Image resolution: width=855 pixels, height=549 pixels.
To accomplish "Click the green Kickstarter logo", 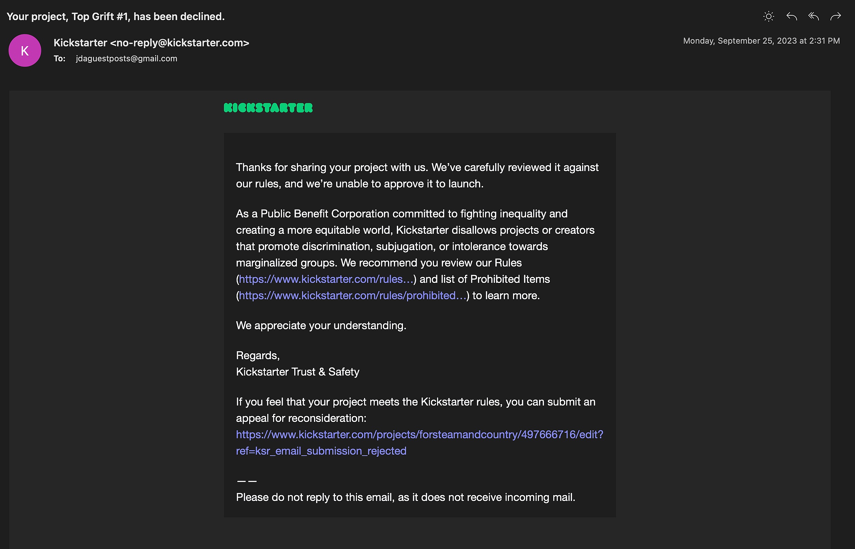I will [x=268, y=108].
